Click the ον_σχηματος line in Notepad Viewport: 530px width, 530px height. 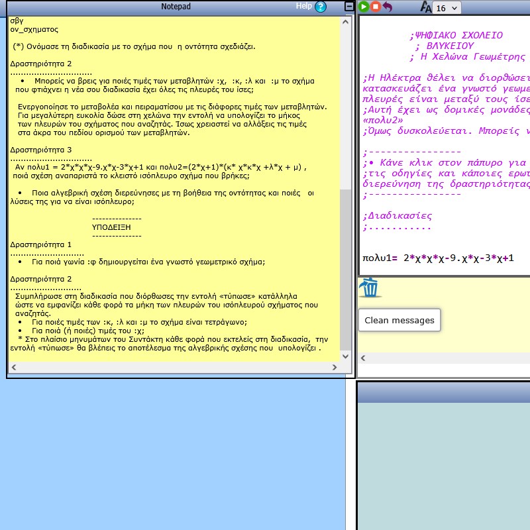coord(34,29)
